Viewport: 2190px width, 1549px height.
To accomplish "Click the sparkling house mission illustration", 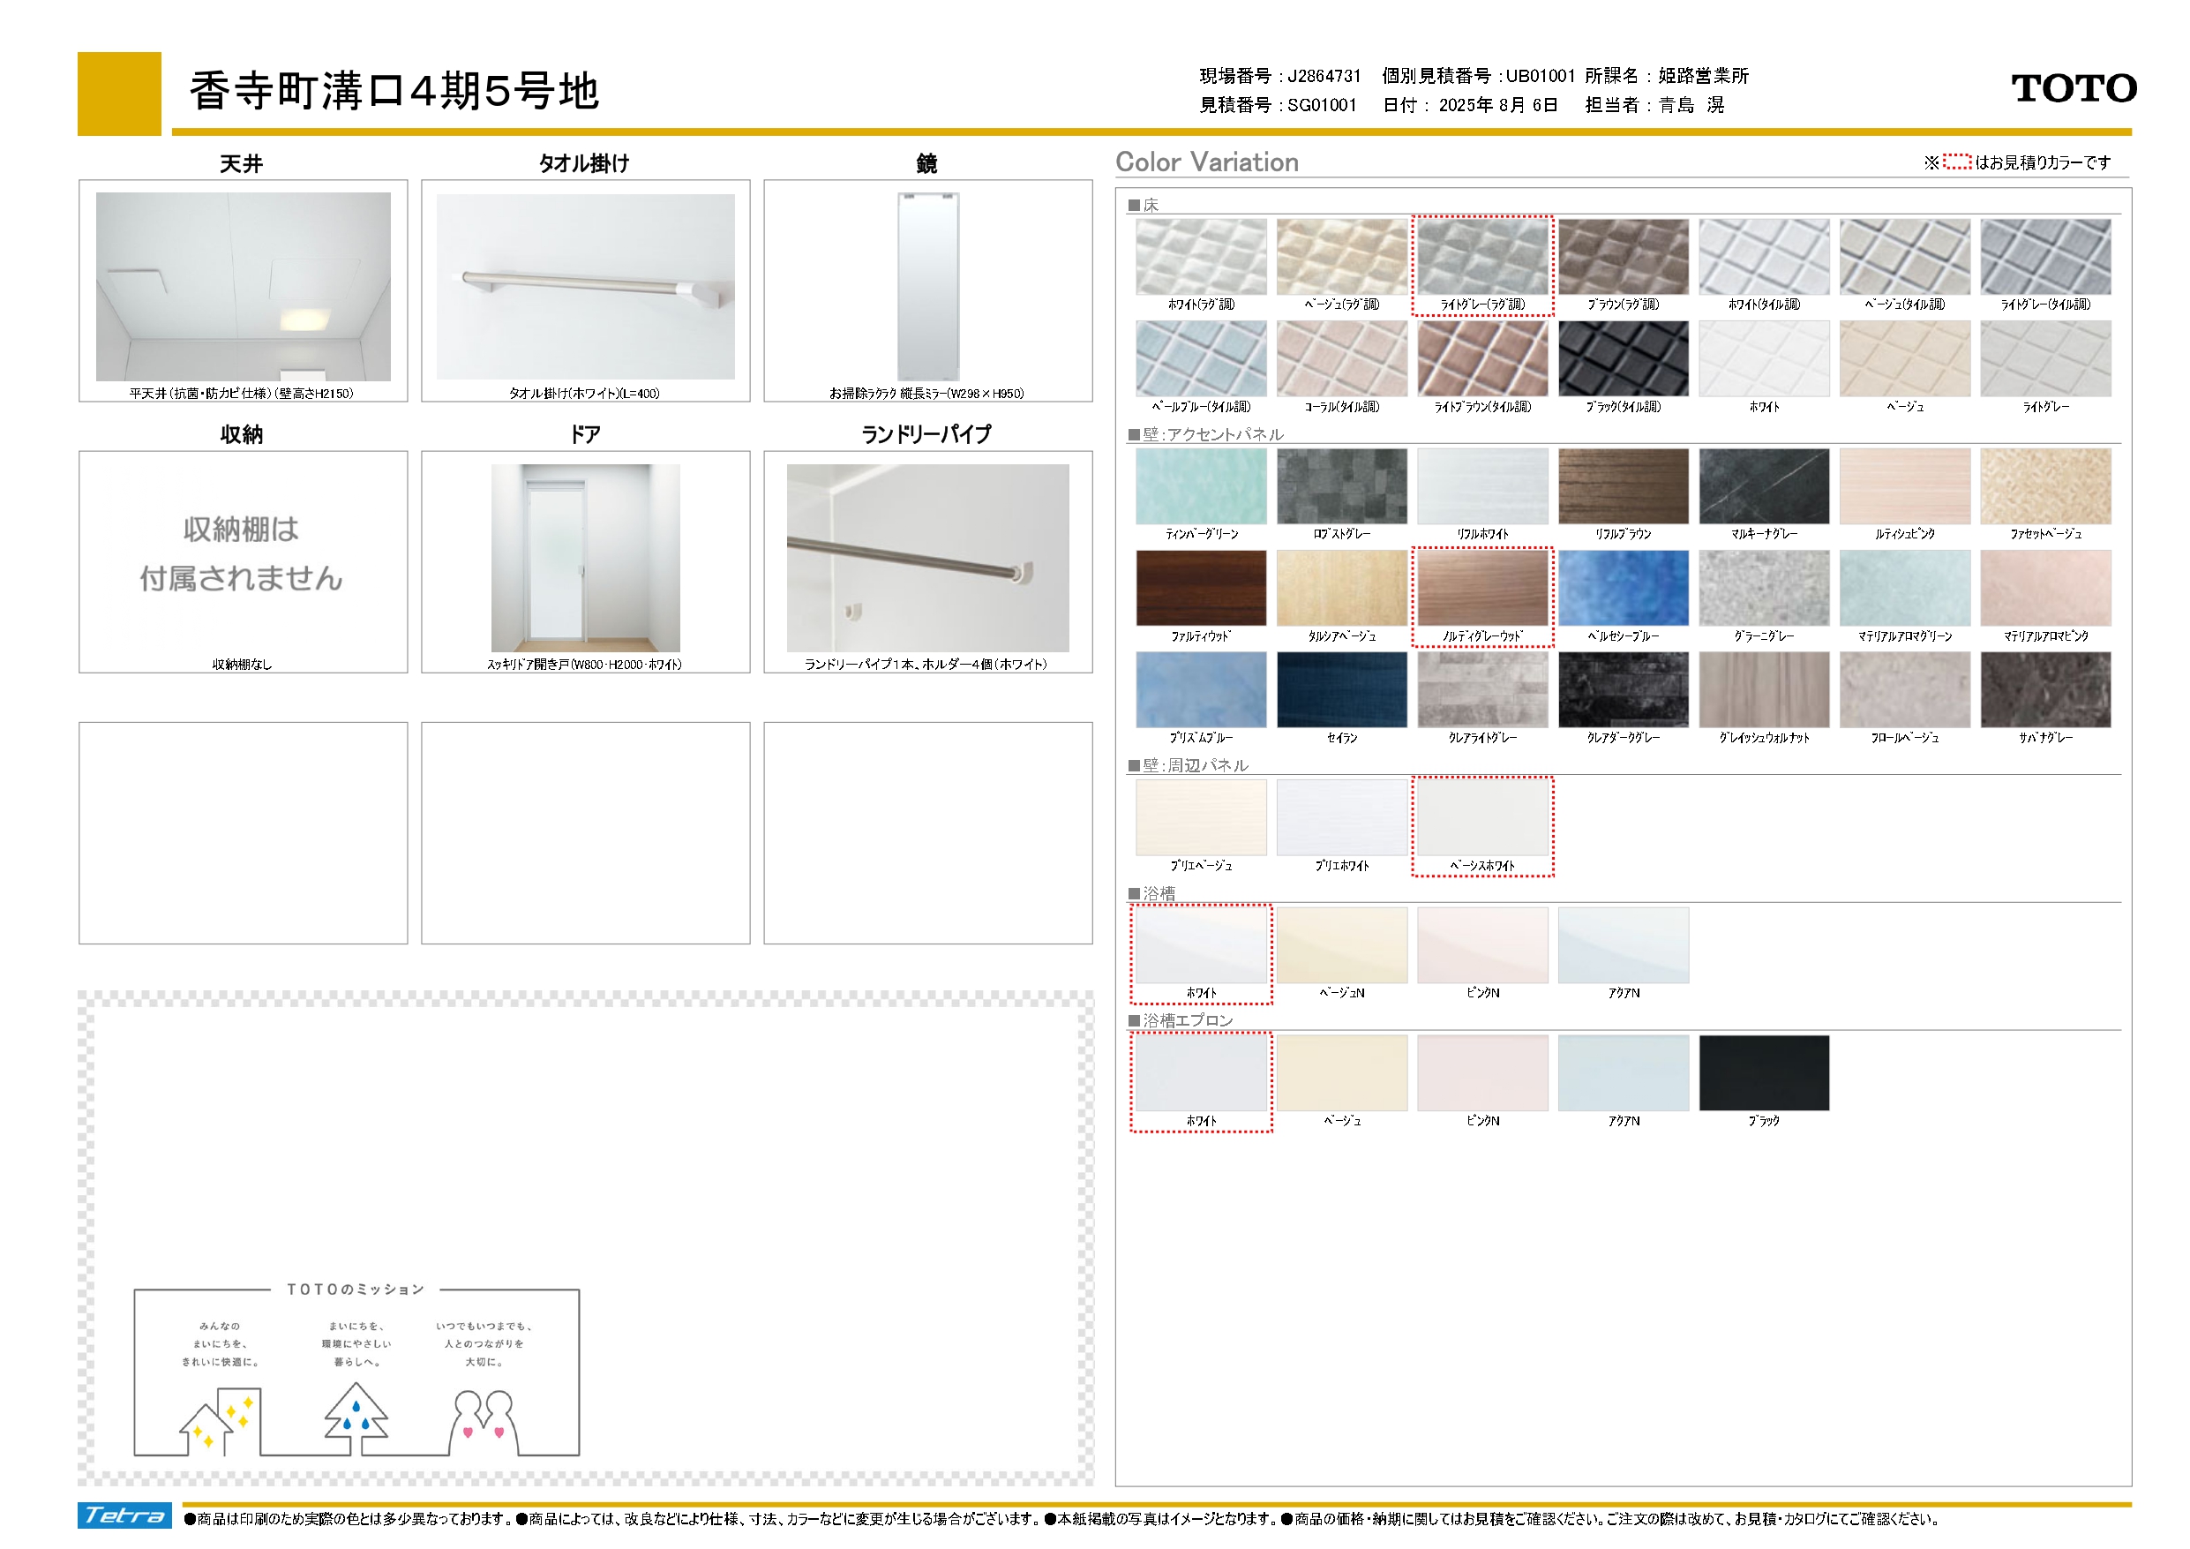I will click(221, 1422).
